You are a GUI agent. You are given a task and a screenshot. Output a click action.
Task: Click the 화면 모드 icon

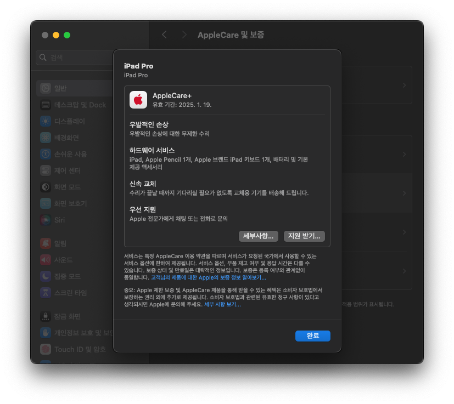coord(46,187)
